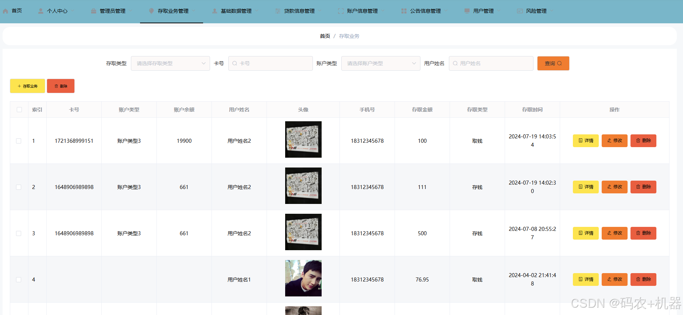683x315 pixels.
Task: Click the search icon in 卡号 field
Action: [x=235, y=63]
